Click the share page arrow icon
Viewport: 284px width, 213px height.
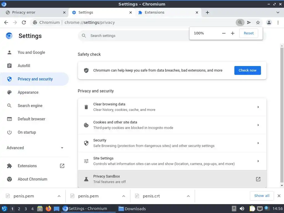pyautogui.click(x=249, y=22)
